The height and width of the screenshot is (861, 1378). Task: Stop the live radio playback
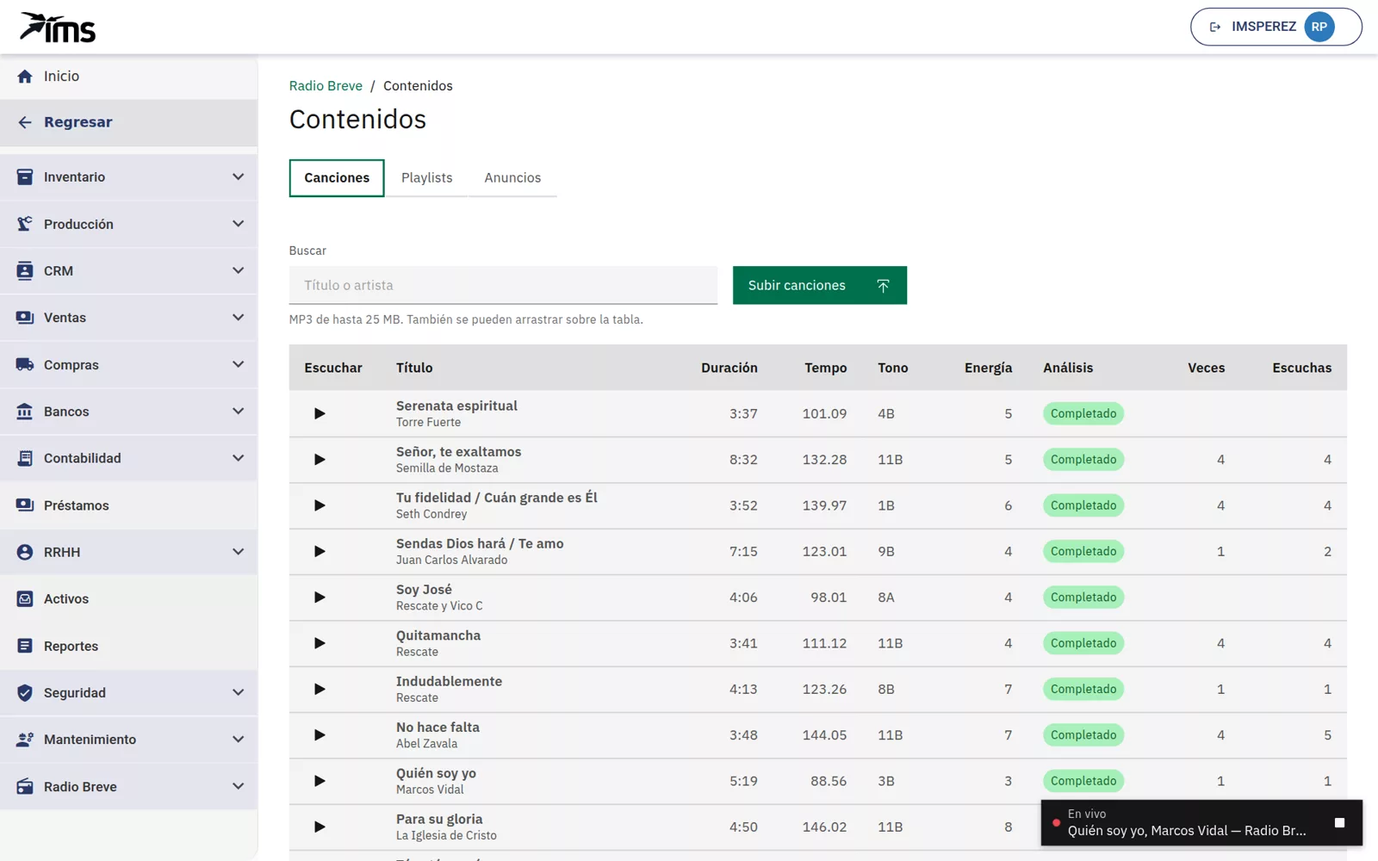[1339, 823]
